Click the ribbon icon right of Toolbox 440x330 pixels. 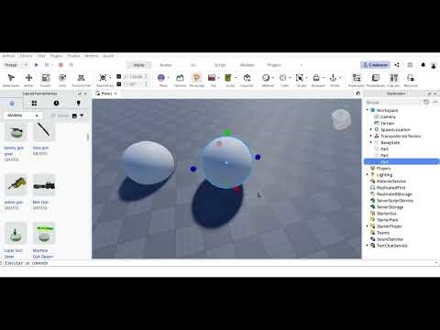[x=411, y=78]
